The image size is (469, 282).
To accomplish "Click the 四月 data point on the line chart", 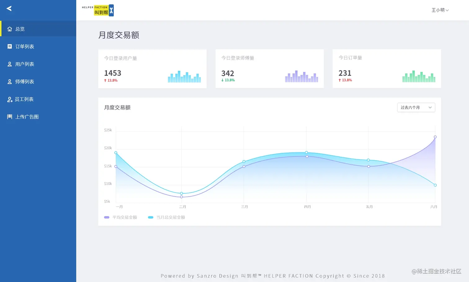I will click(x=306, y=153).
